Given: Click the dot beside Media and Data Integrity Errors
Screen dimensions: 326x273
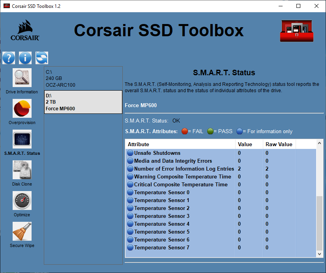Looking at the screenshot, I should [130, 161].
